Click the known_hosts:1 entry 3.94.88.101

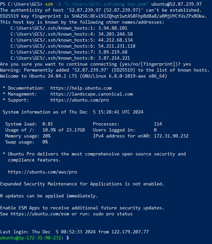pos(112,28)
